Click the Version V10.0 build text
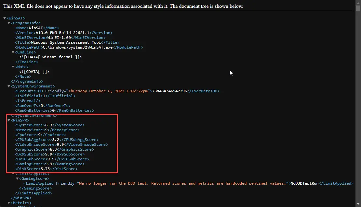Screen dimensions: 361x207 pyautogui.click(x=62, y=33)
